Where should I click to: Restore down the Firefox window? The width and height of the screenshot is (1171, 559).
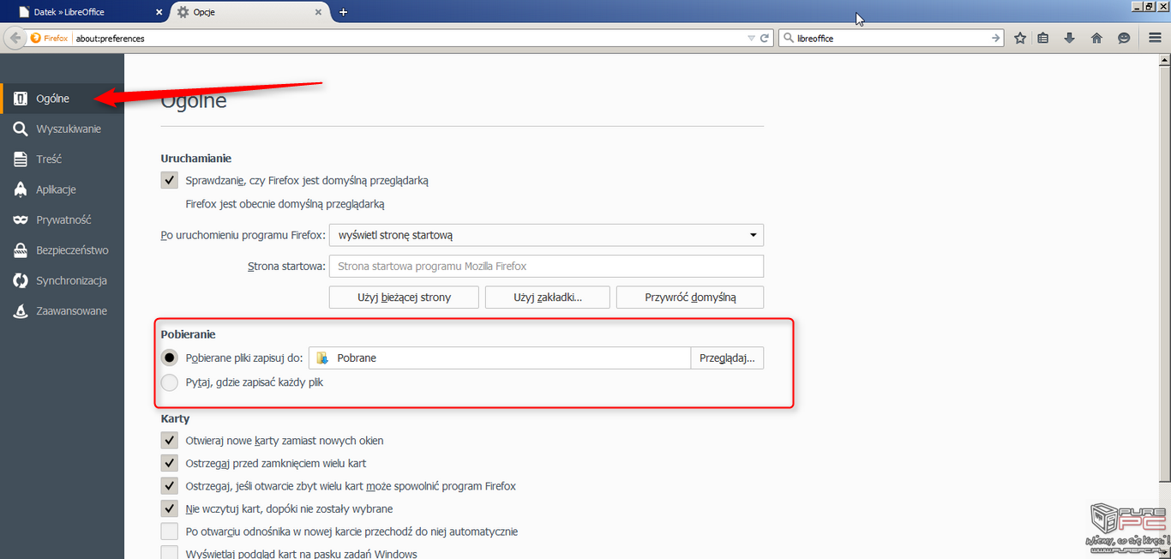pyautogui.click(x=1150, y=6)
